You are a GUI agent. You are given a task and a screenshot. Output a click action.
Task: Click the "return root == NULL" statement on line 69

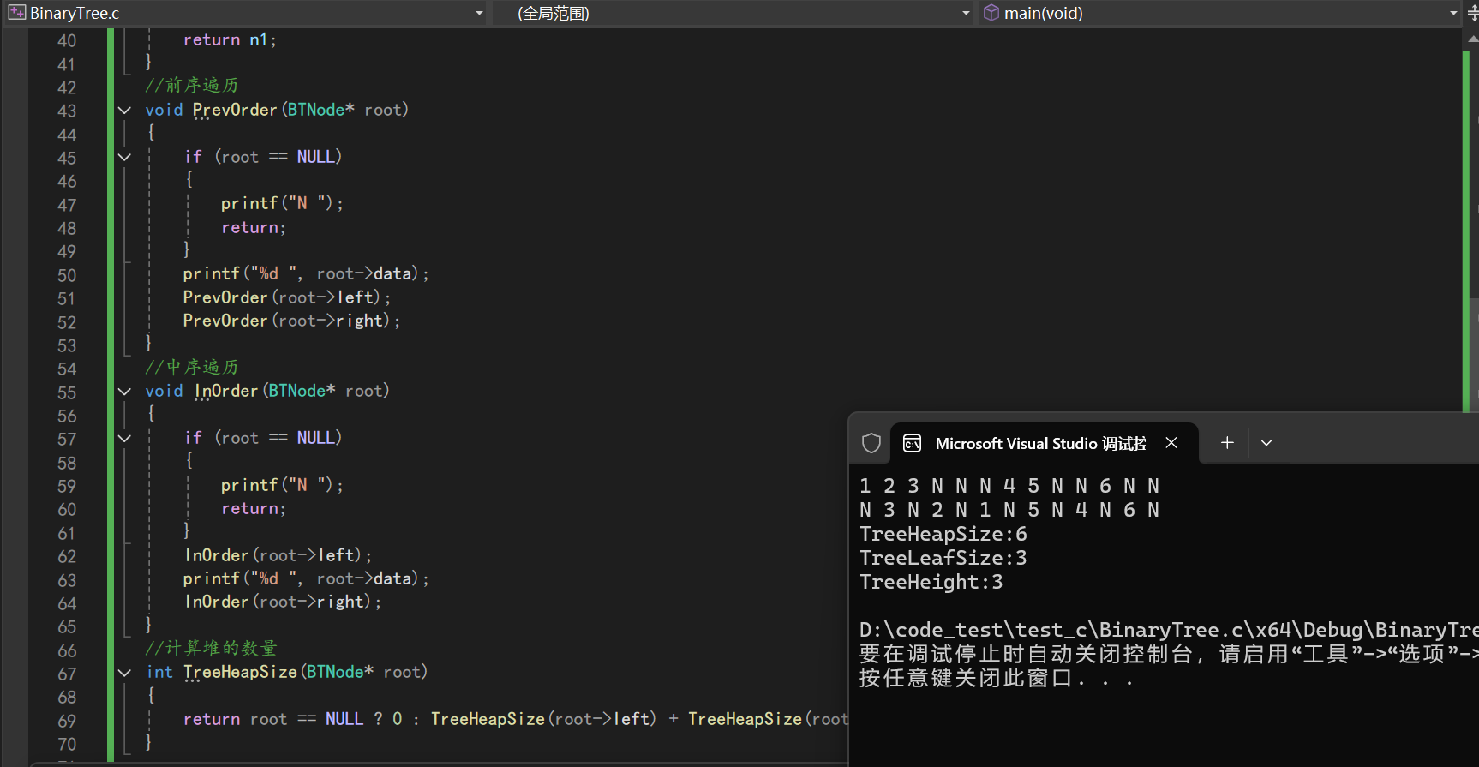[273, 719]
